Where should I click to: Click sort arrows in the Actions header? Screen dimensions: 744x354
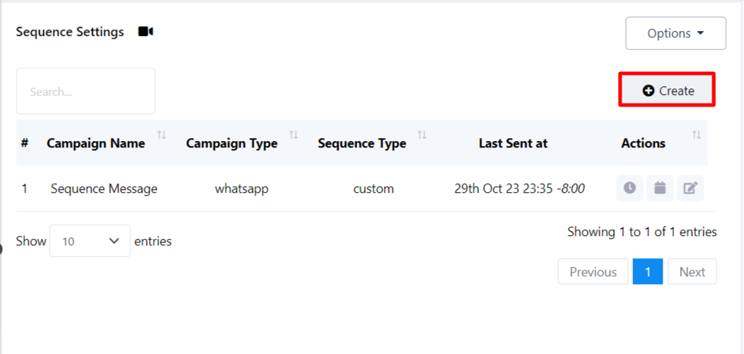click(696, 135)
